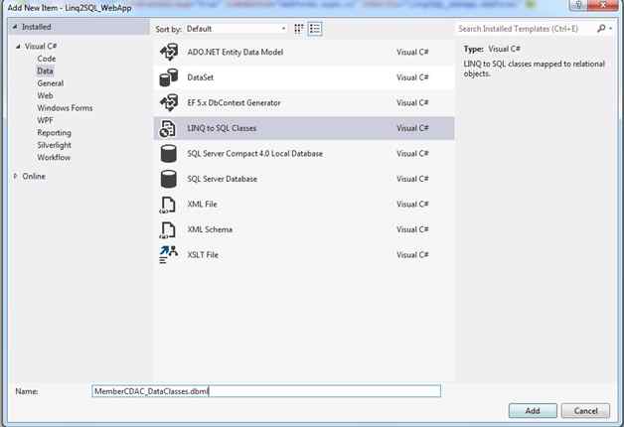Switch to small icons view
Screen dimensions: 624x427
pos(299,29)
